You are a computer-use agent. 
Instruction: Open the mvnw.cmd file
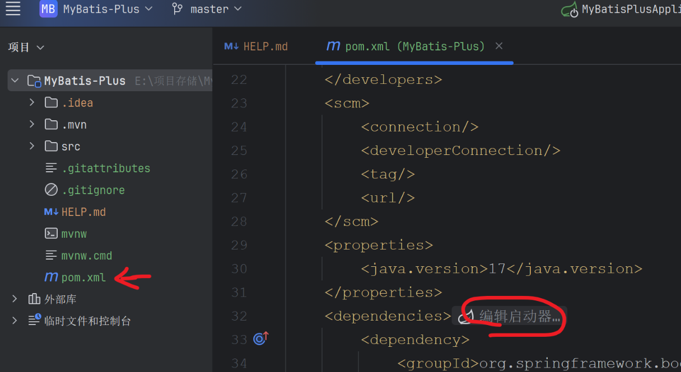point(87,256)
